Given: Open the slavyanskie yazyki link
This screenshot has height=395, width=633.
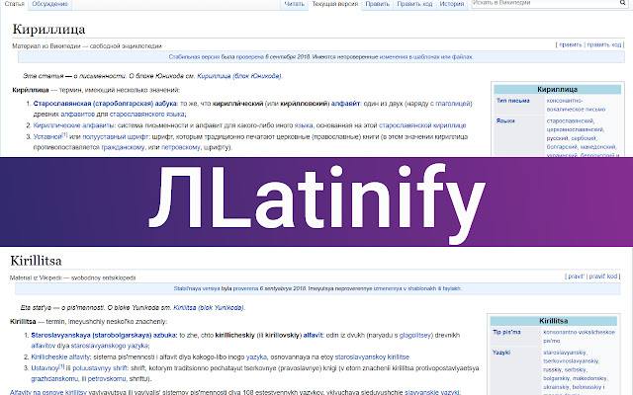Looking at the screenshot, I should point(432,392).
